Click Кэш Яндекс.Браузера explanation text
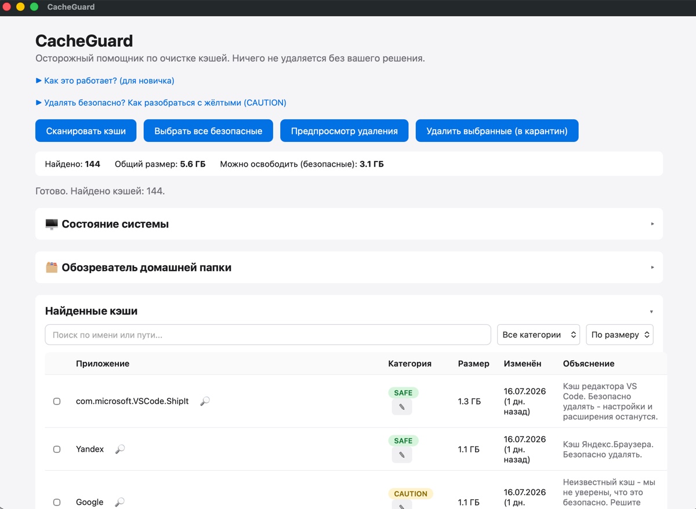 [x=608, y=449]
